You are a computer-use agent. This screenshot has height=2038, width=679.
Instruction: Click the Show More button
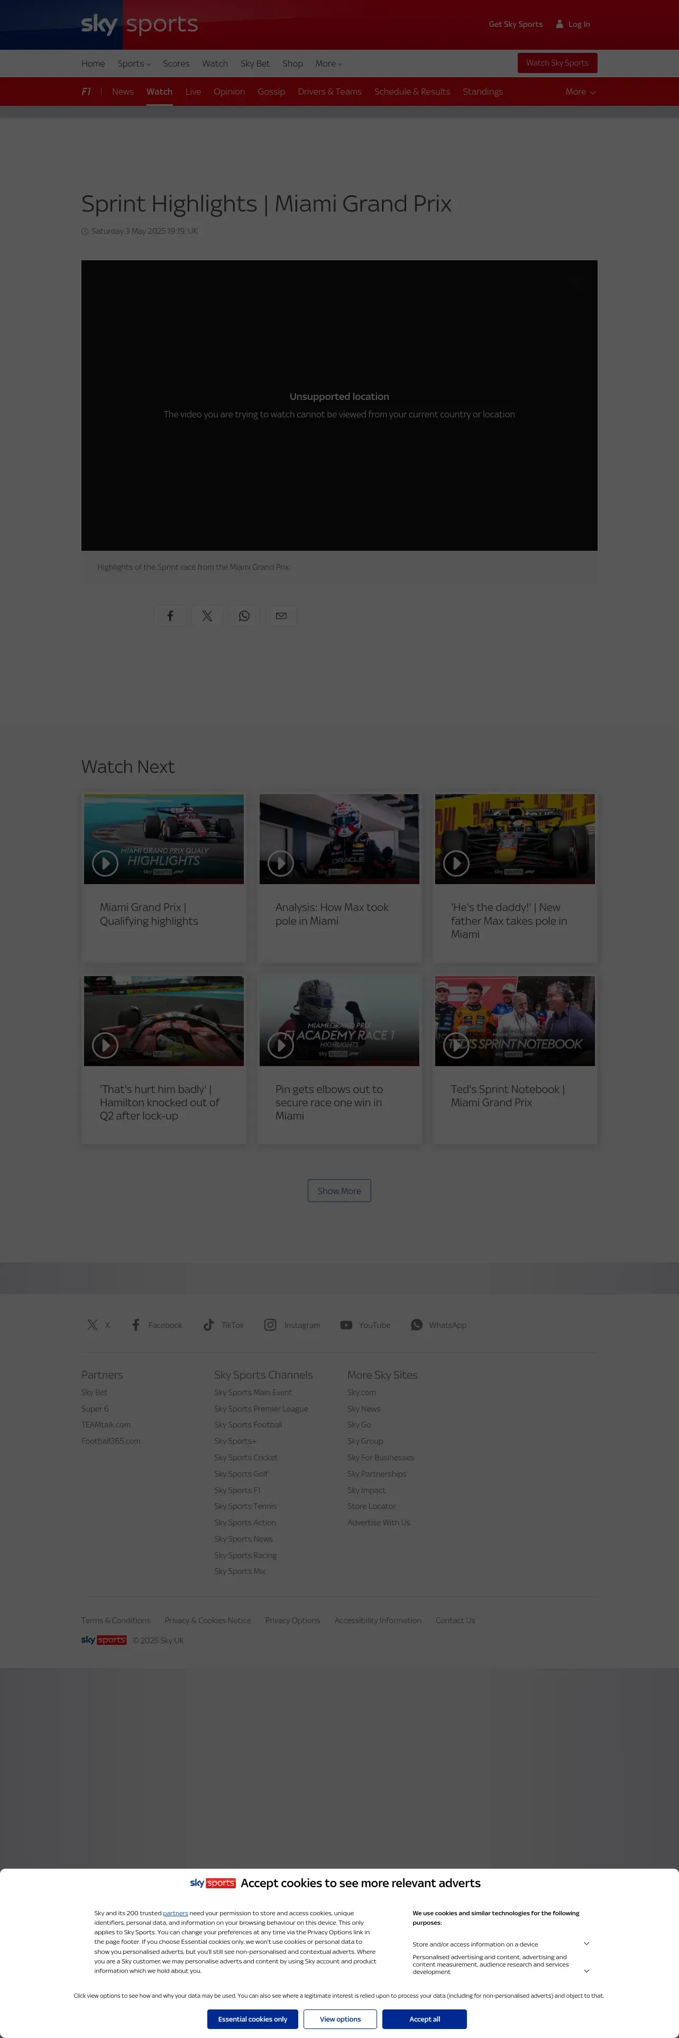[x=339, y=1190]
